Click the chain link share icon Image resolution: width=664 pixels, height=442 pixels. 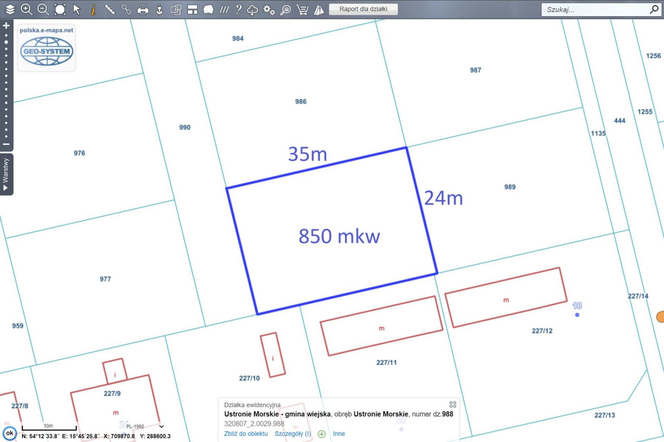tap(126, 9)
